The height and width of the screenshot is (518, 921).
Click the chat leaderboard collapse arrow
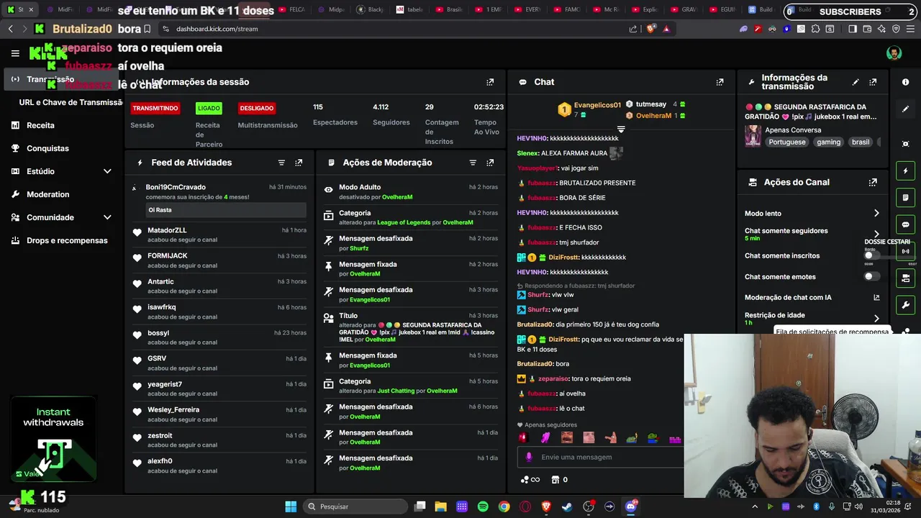click(621, 129)
